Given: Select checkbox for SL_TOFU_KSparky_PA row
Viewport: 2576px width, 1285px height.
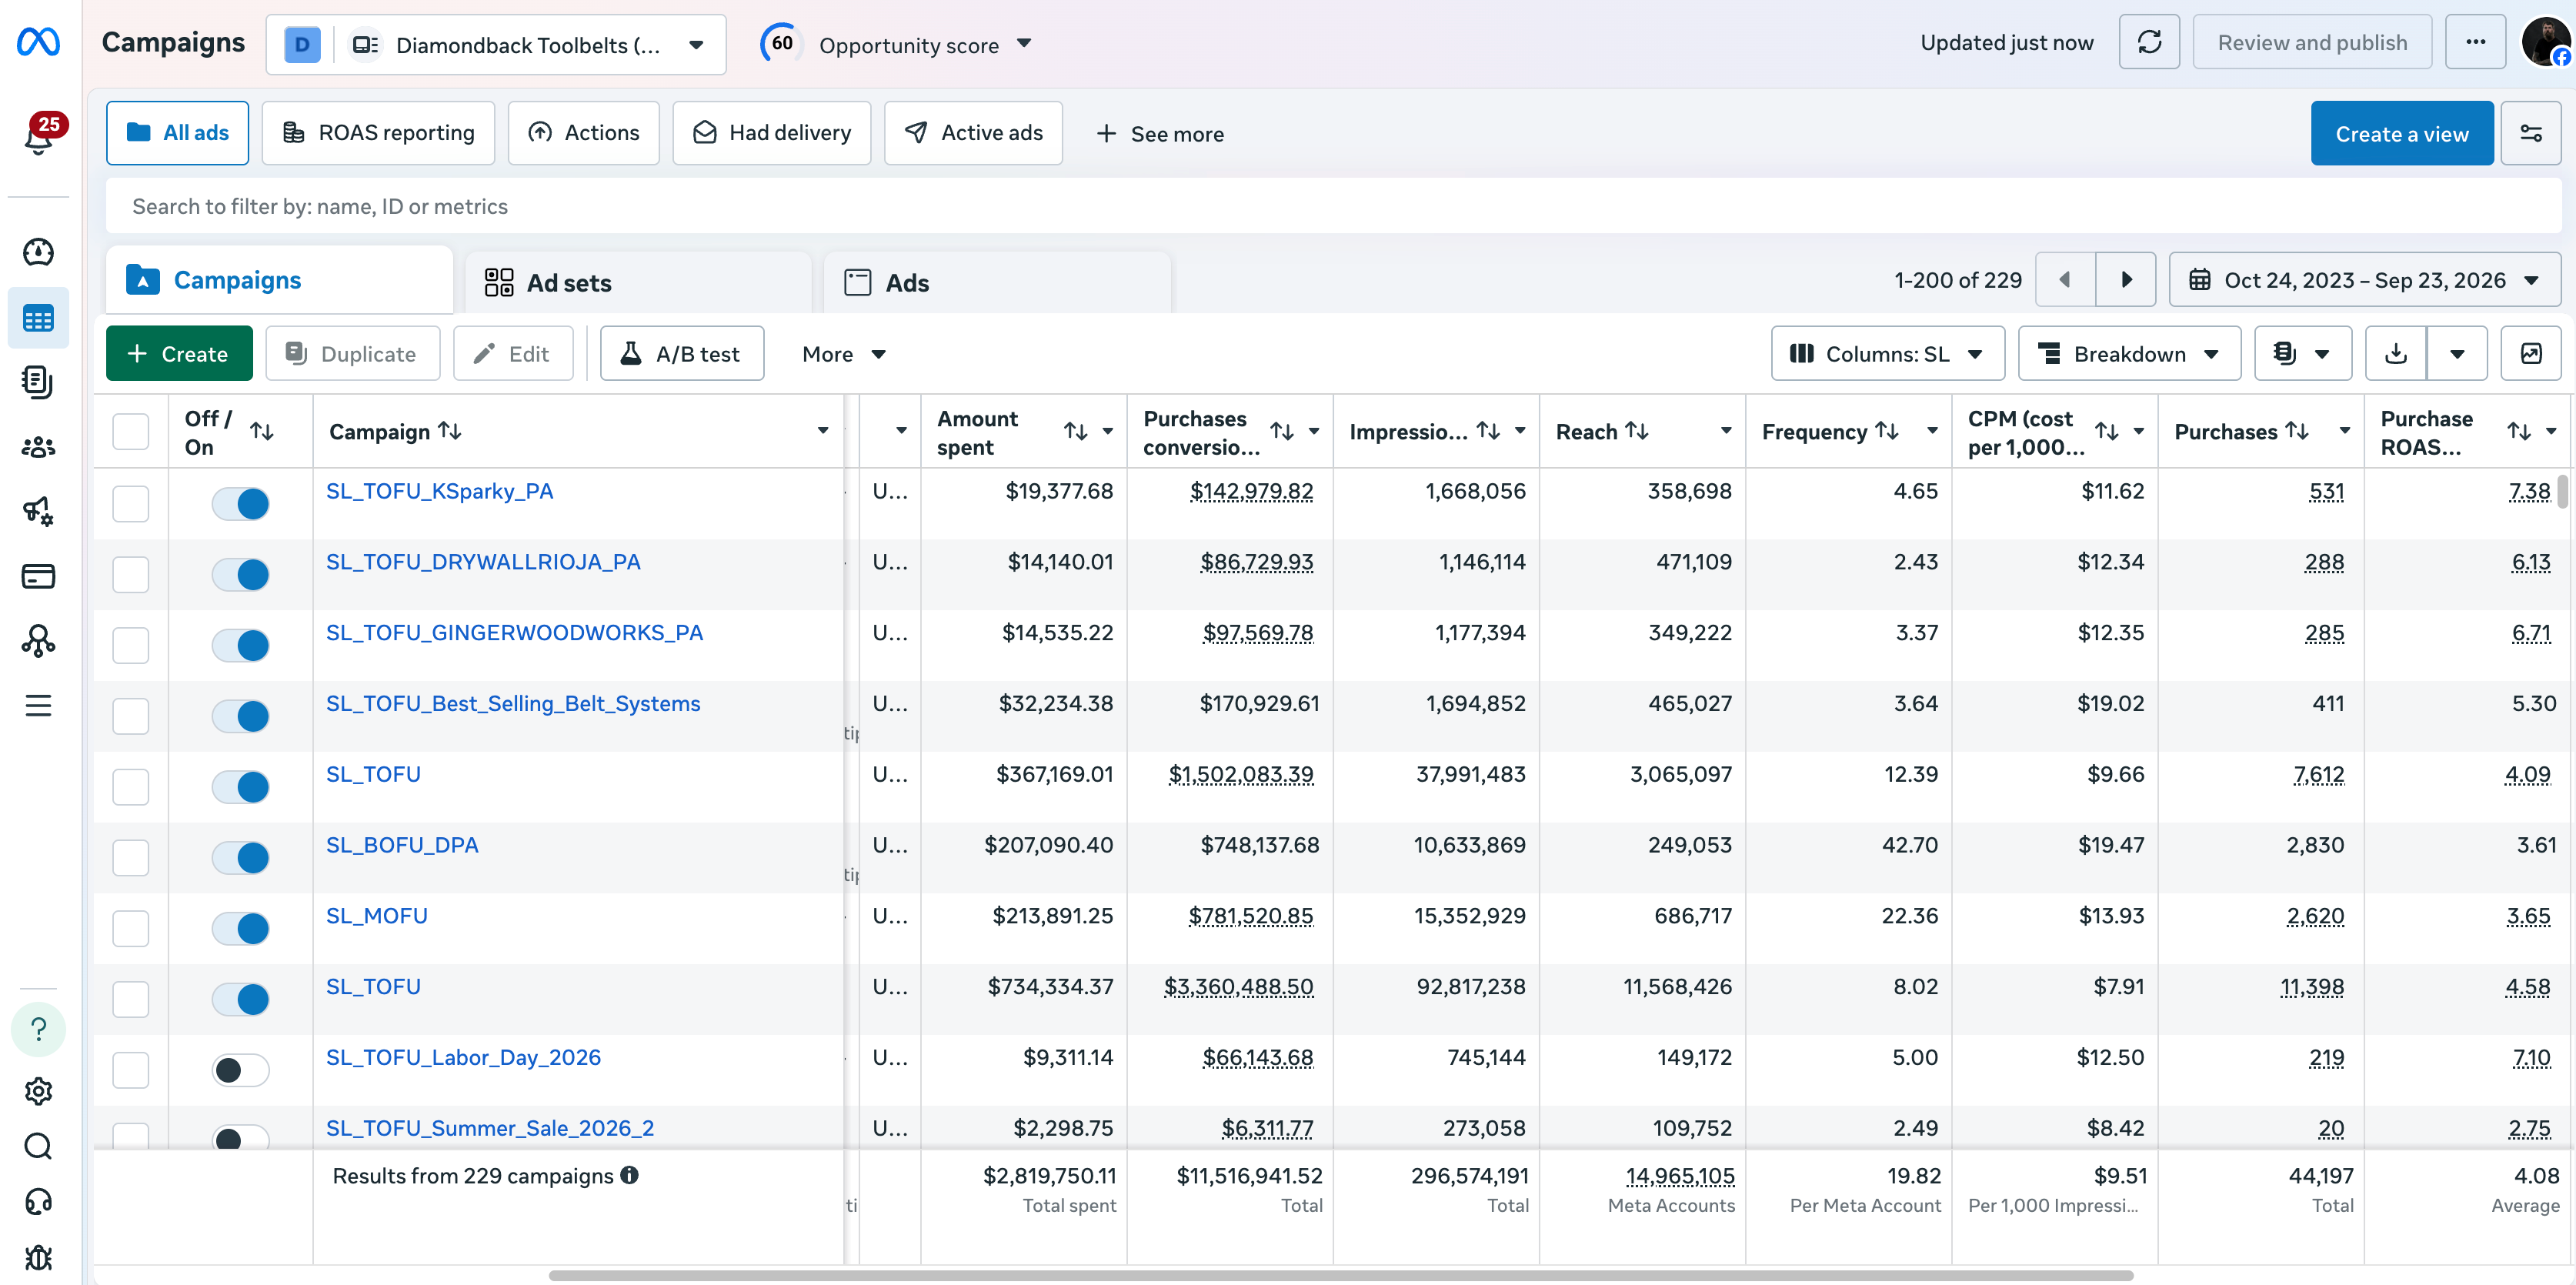Looking at the screenshot, I should 131,503.
